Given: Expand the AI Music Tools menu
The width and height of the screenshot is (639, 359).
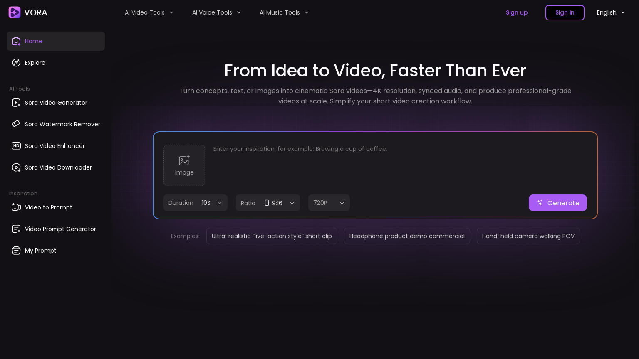Looking at the screenshot, I should pyautogui.click(x=284, y=12).
